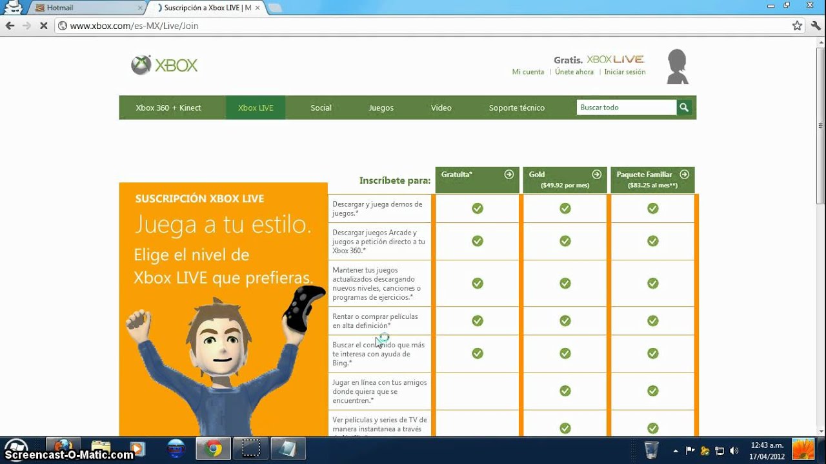Open the recycle bin icon in the taskbar

tap(651, 449)
